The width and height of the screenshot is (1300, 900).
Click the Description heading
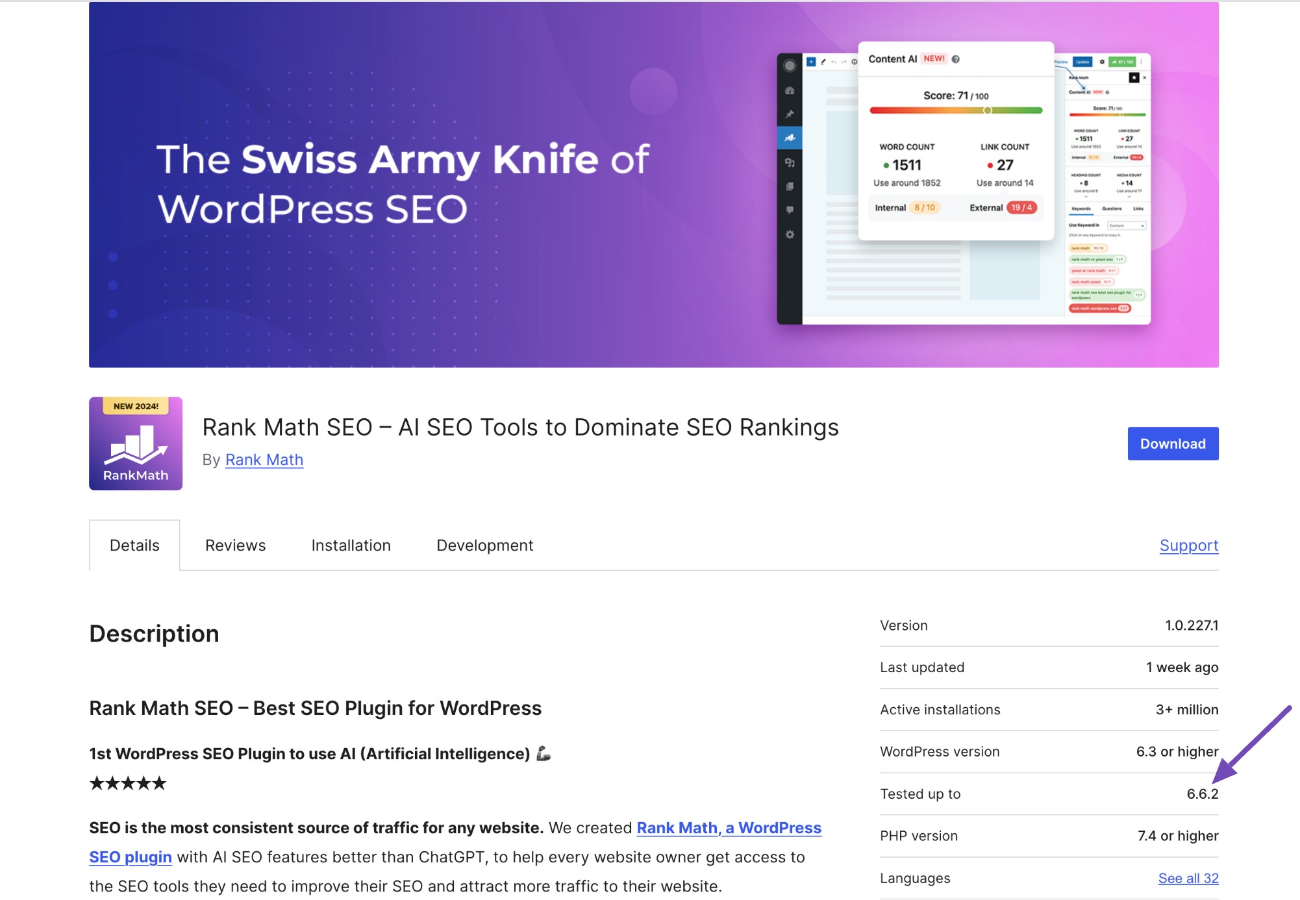click(155, 634)
